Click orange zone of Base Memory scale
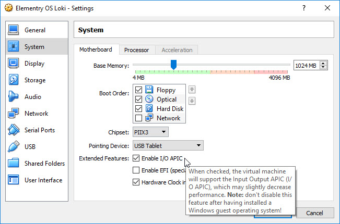This screenshot has width=340, height=224. [232, 72]
